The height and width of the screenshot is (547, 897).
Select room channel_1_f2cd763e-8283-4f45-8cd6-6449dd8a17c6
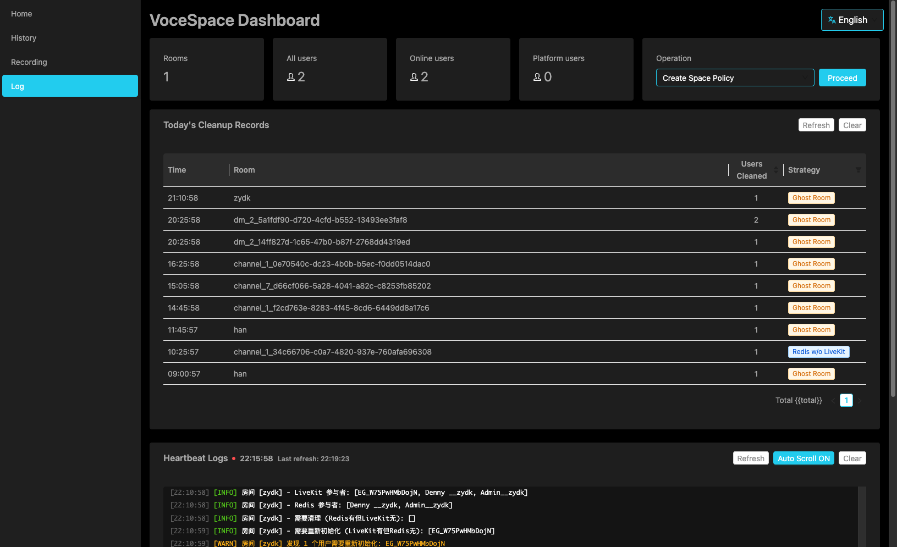tap(331, 308)
